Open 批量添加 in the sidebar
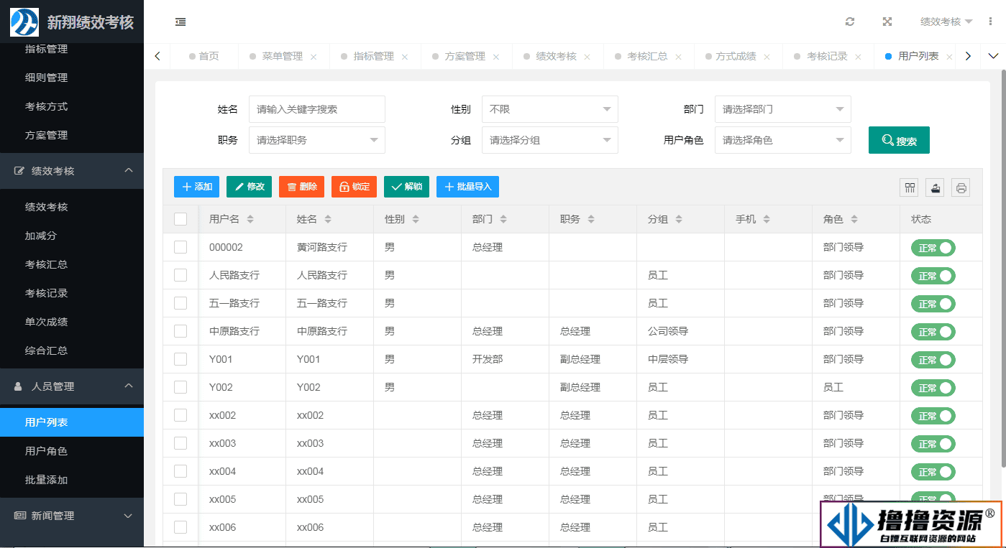The image size is (1006, 548). click(x=72, y=480)
